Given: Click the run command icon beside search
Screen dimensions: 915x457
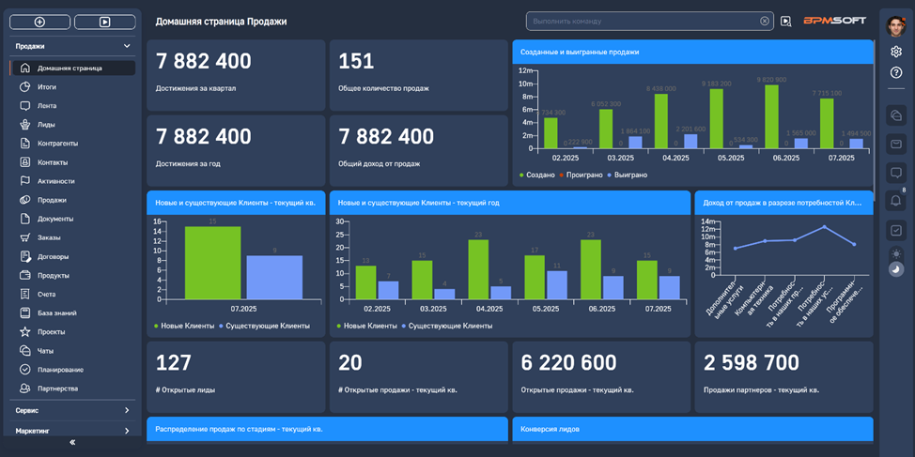Looking at the screenshot, I should (785, 22).
